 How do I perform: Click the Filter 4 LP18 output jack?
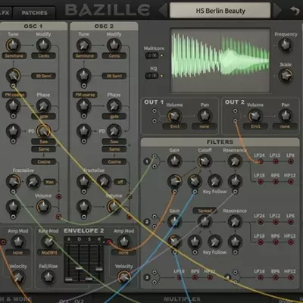pos(260,277)
